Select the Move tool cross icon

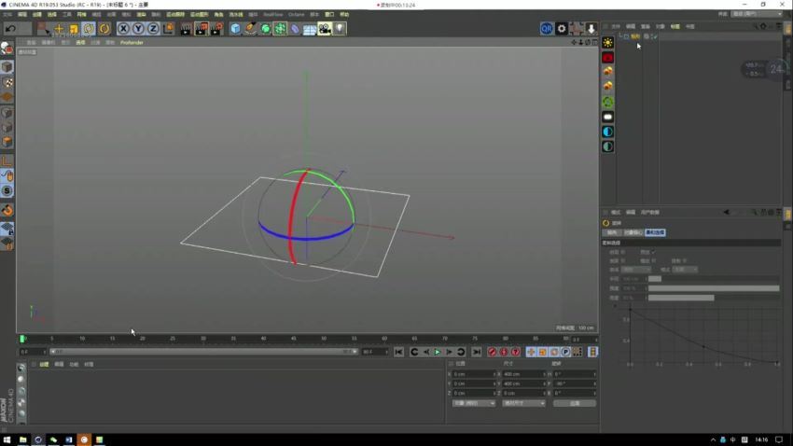59,29
